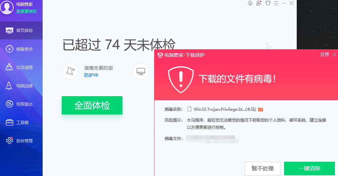Close the download protection alert
This screenshot has width=338, height=176.
click(334, 54)
